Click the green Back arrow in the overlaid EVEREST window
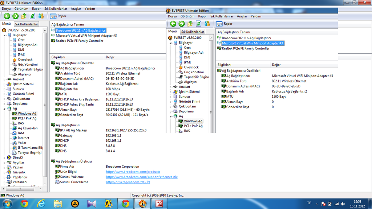The image size is (372, 209). click(x=173, y=24)
